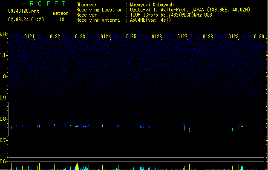Click the Receiving Location label
Screen dimensions: 268x170
99,10
